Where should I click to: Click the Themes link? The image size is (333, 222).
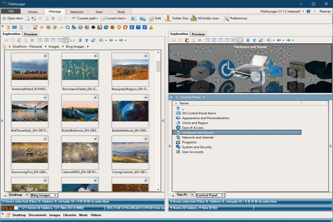[325, 12]
